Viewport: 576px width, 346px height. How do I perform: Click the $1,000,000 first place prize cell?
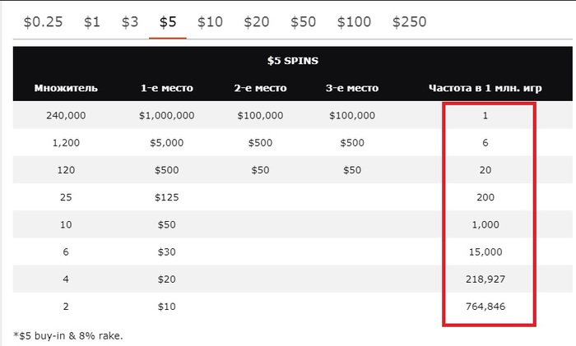tap(167, 116)
